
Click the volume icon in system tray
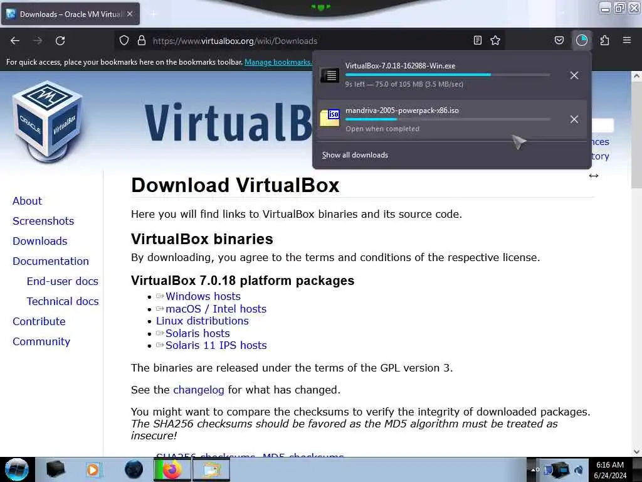tap(579, 469)
